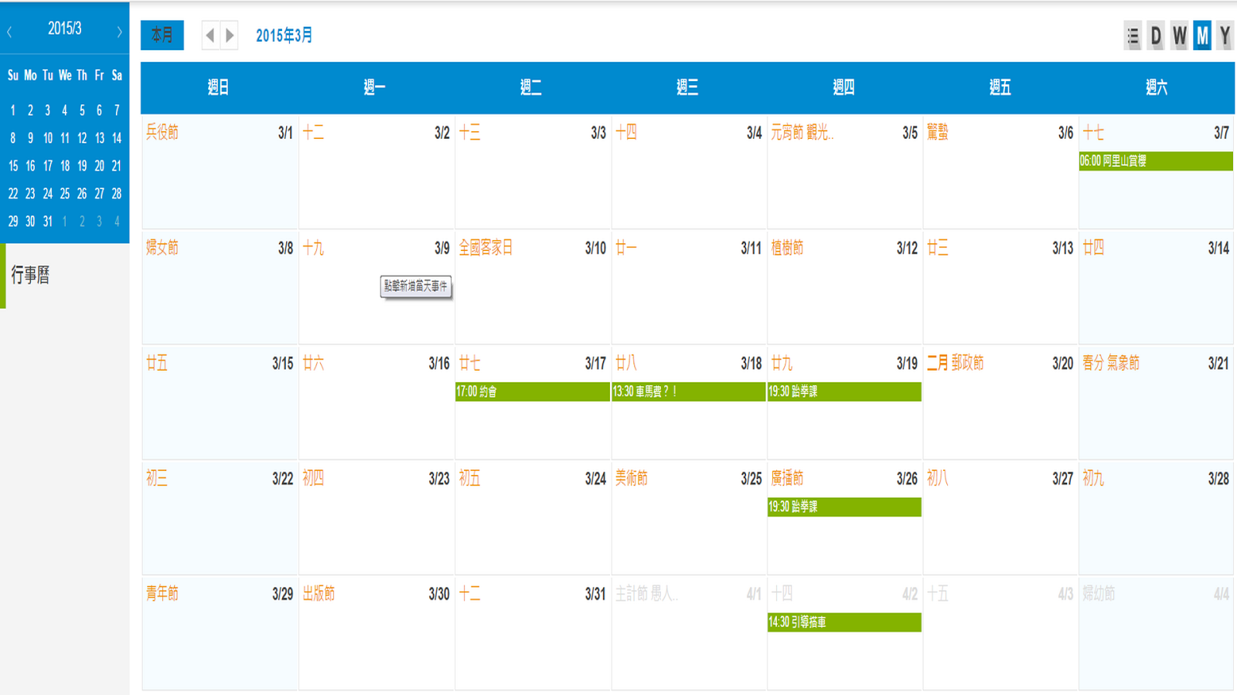Click the 本月 button

[162, 36]
